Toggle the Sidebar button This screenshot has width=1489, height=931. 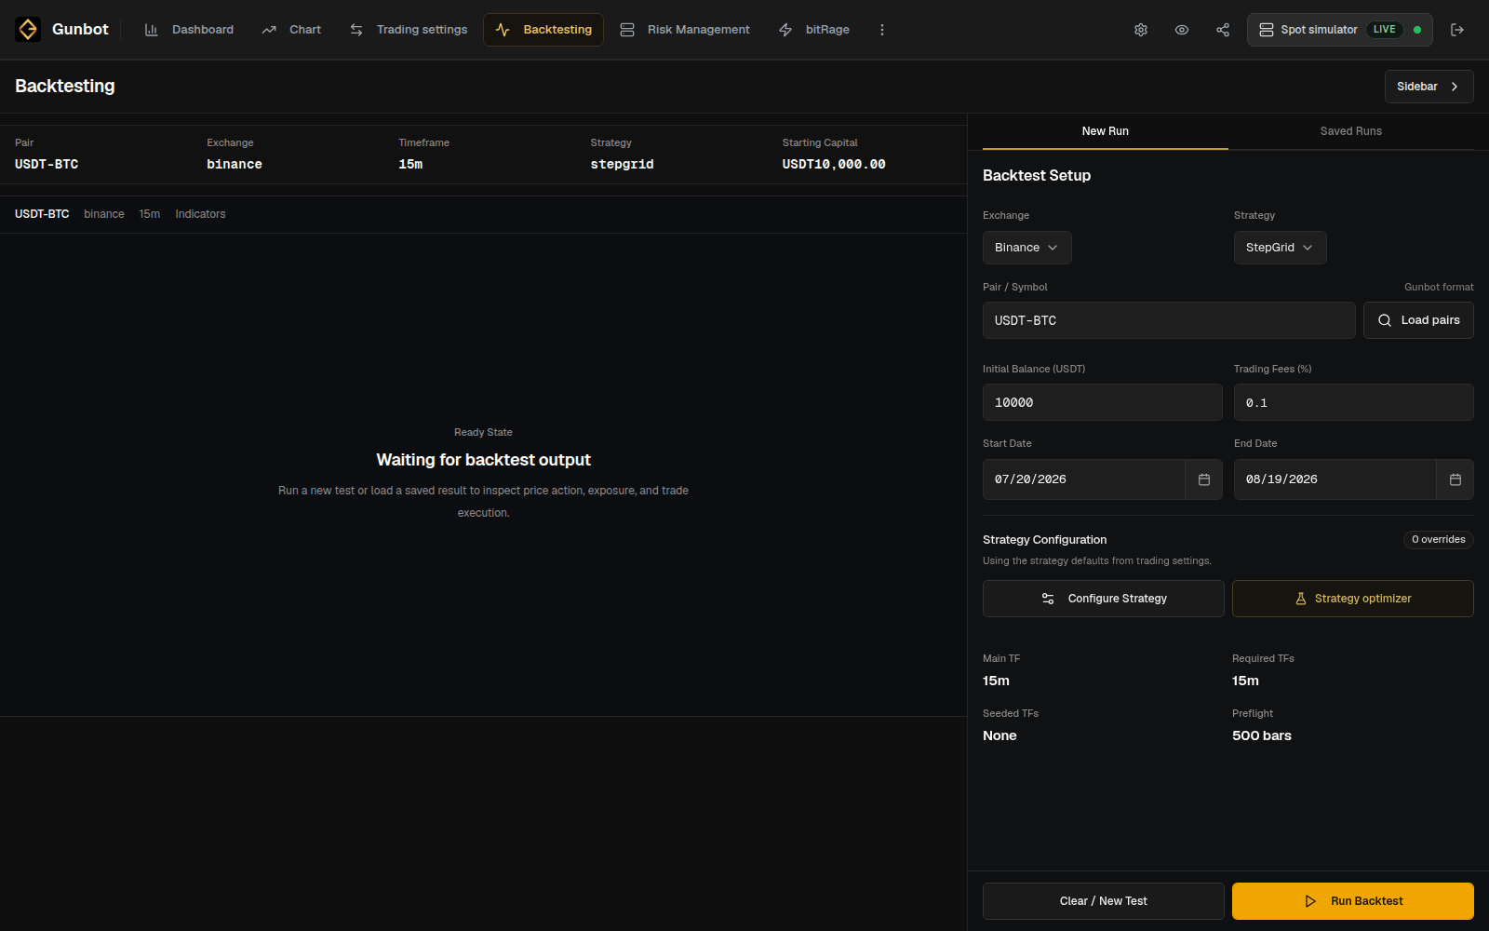coord(1429,87)
